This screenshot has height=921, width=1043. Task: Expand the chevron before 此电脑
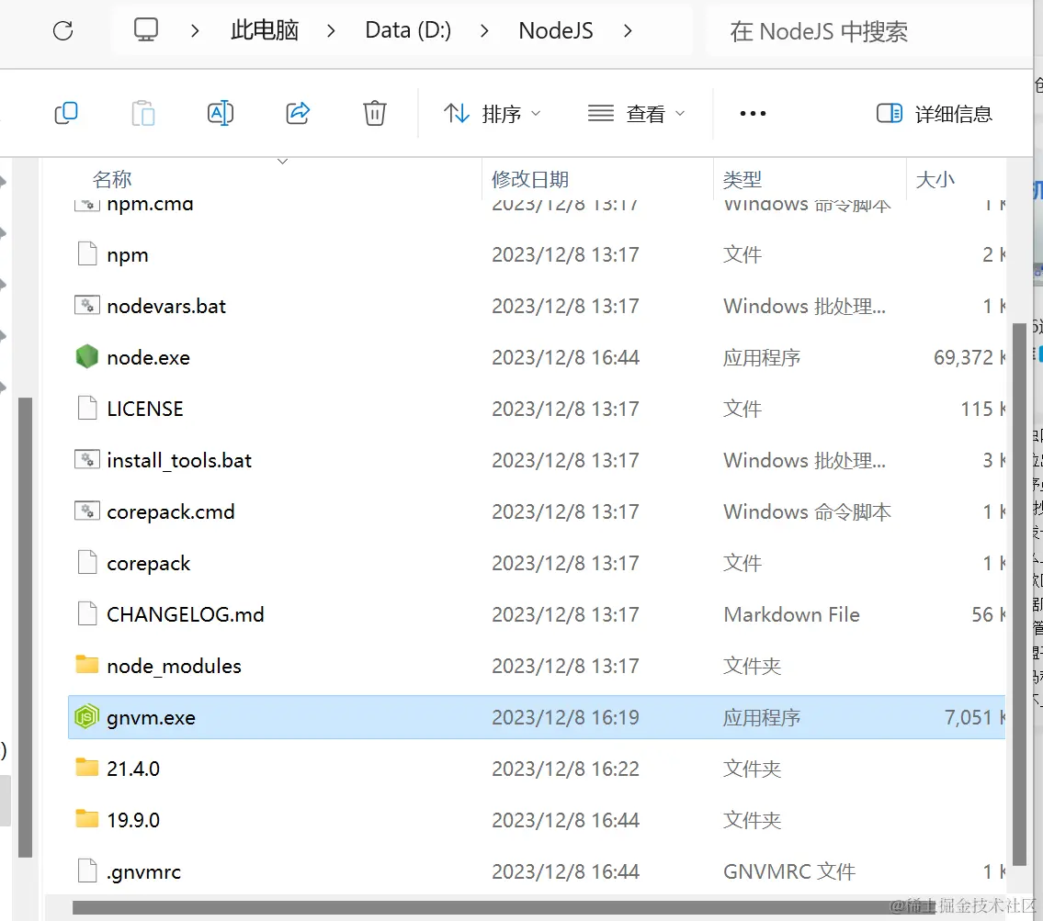click(x=195, y=30)
